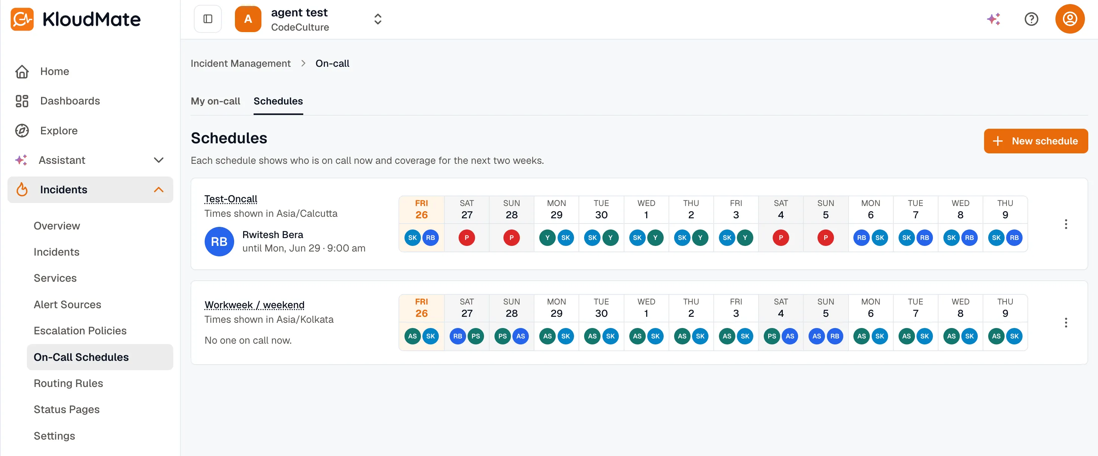This screenshot has height=456, width=1098.
Task: Click SK avatar on WED 8 in Workweek / weekend
Action: (x=969, y=336)
